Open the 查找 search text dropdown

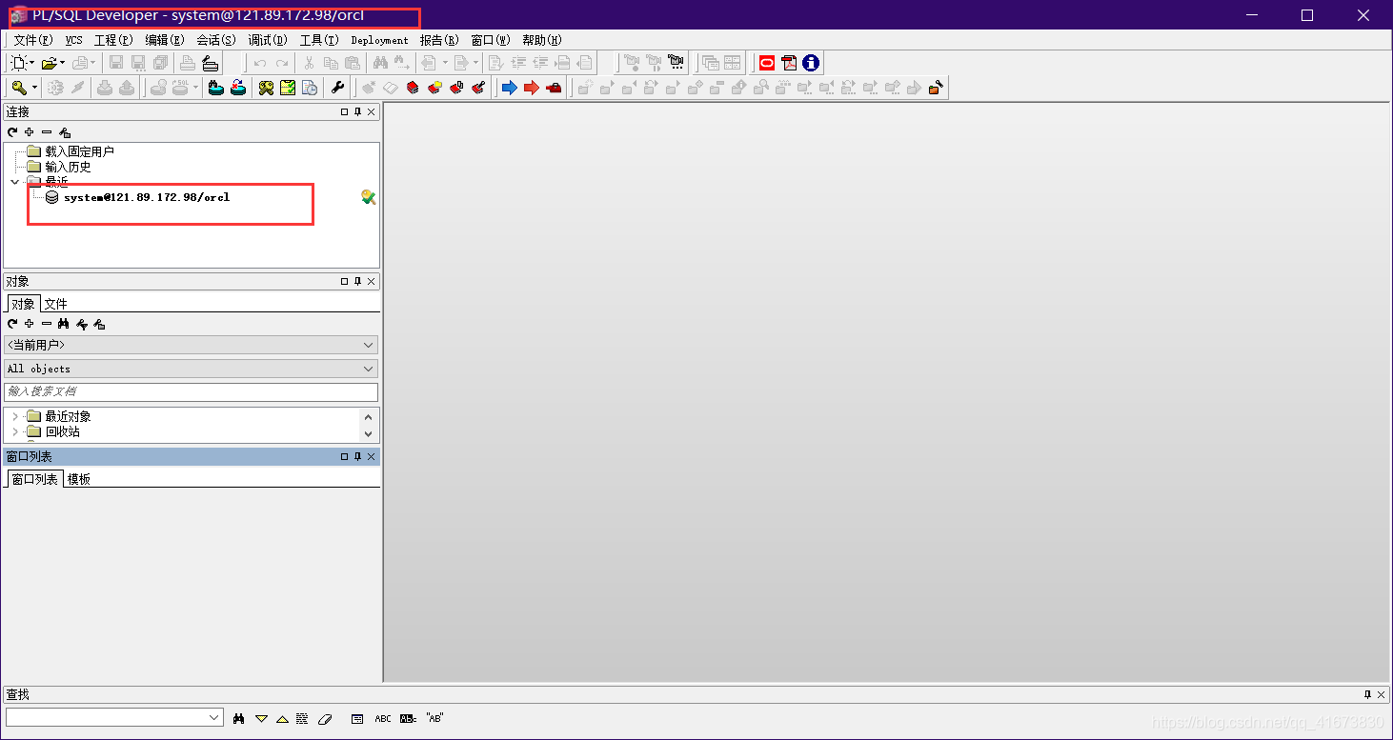214,717
